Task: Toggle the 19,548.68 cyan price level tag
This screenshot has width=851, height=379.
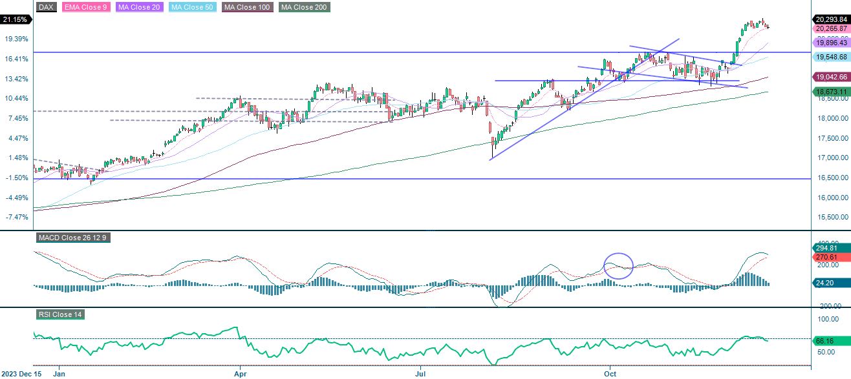Action: point(830,57)
